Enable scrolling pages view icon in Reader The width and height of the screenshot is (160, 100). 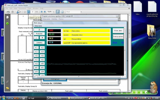[58, 12]
